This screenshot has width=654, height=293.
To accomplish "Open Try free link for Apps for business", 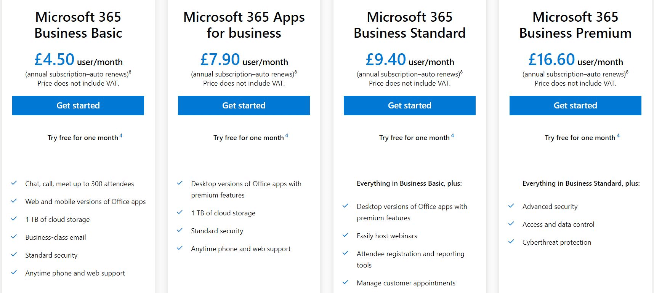I will [x=249, y=138].
